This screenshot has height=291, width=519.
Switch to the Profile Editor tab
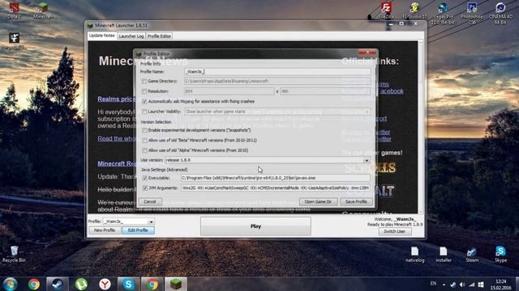(159, 36)
